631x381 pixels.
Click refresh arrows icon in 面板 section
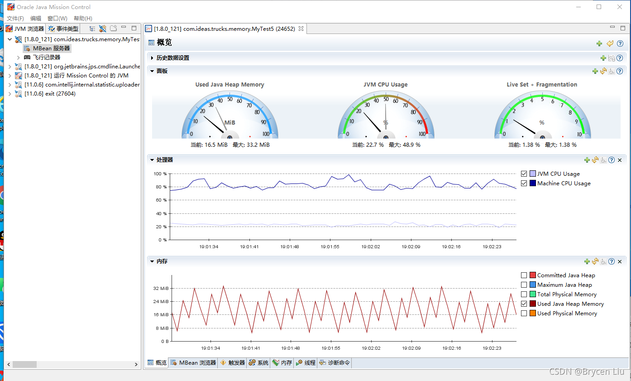pyautogui.click(x=603, y=71)
